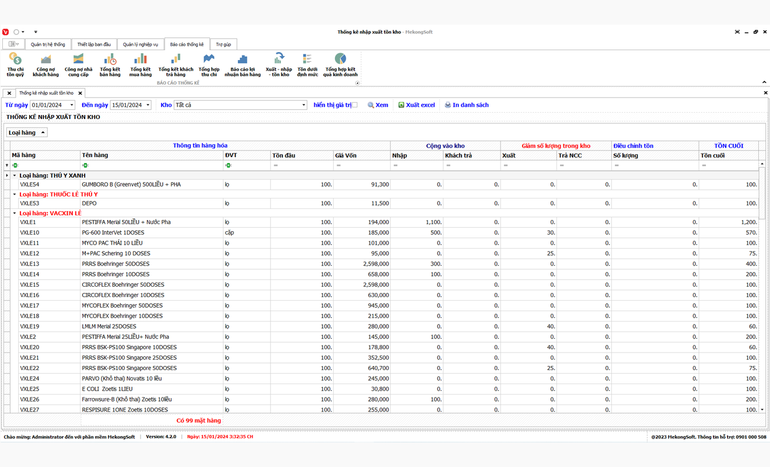This screenshot has height=467, width=770.
Task: Open the Đến ngày date dropdown
Action: click(x=148, y=105)
